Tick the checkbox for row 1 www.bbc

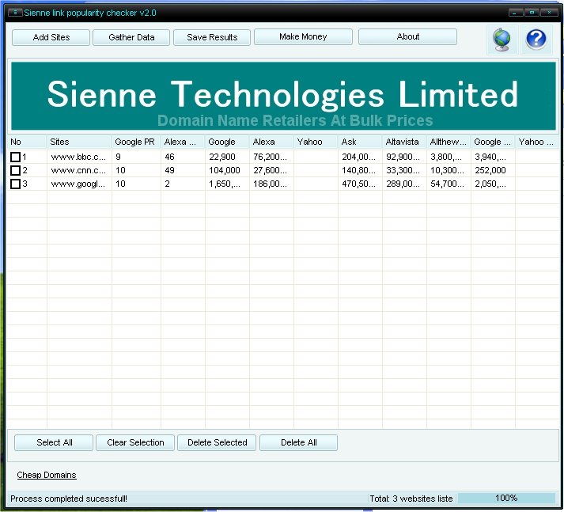[15, 157]
